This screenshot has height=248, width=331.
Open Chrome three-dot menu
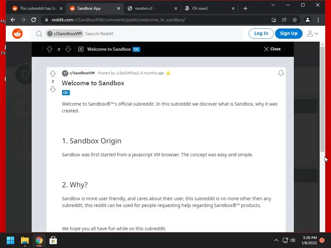(318, 20)
